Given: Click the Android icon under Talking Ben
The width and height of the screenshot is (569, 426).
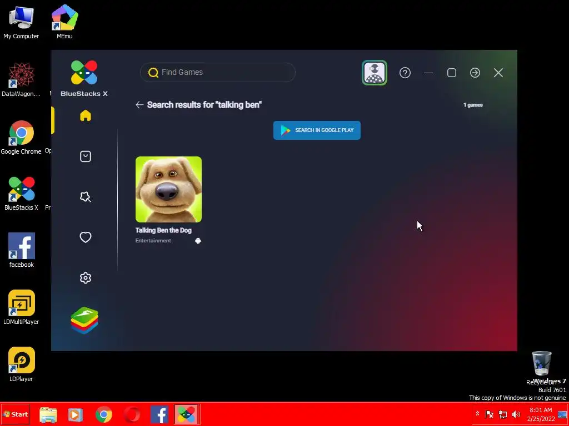Looking at the screenshot, I should point(198,241).
